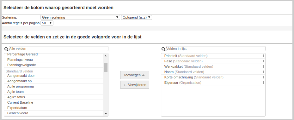Image resolution: width=294 pixels, height=120 pixels.
Task: Select Agile programma in the fields list
Action: coord(54,86)
